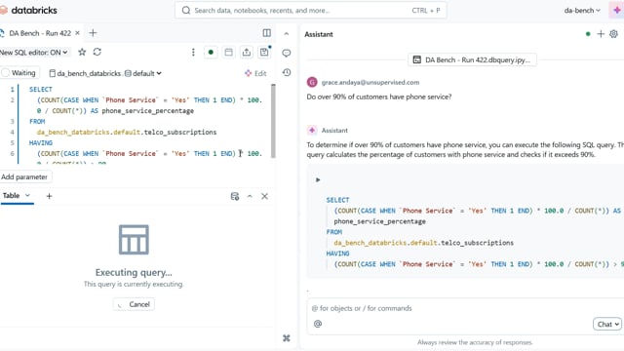Image resolution: width=624 pixels, height=351 pixels.
Task: Toggle New SQL editor ON dropdown
Action: [x=34, y=52]
